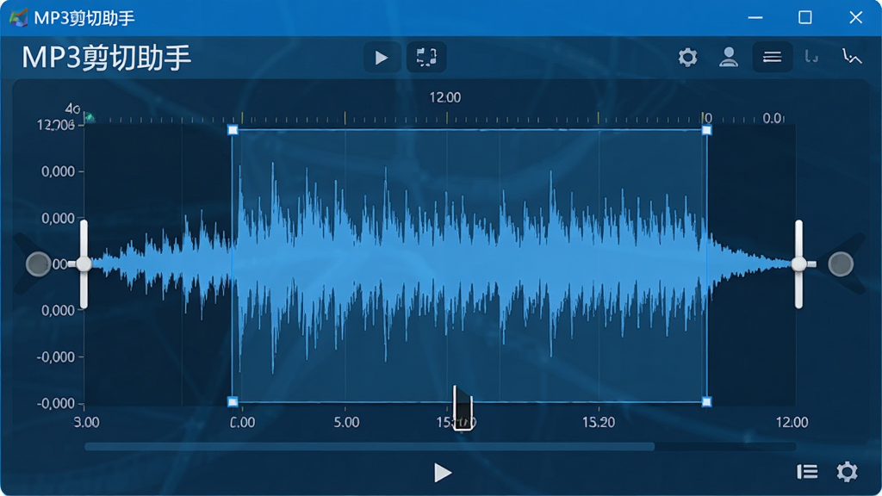The width and height of the screenshot is (882, 496).
Task: Click the playhead marker on timeline
Action: (x=463, y=408)
